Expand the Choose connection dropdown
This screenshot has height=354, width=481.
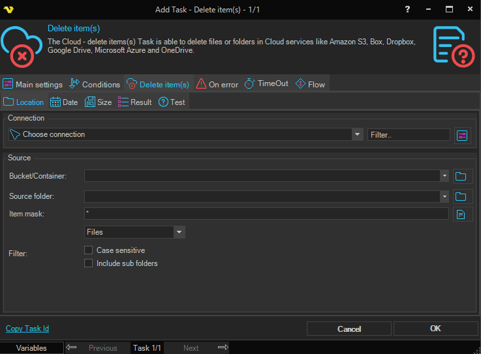pyautogui.click(x=357, y=134)
